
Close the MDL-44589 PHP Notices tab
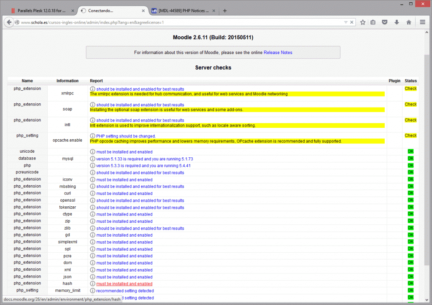pos(214,11)
